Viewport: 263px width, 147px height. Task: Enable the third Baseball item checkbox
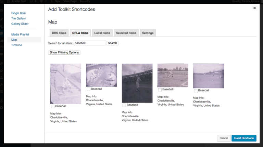tap(124, 105)
